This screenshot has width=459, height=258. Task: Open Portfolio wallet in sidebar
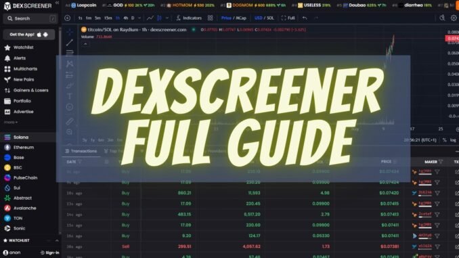pos(7,101)
